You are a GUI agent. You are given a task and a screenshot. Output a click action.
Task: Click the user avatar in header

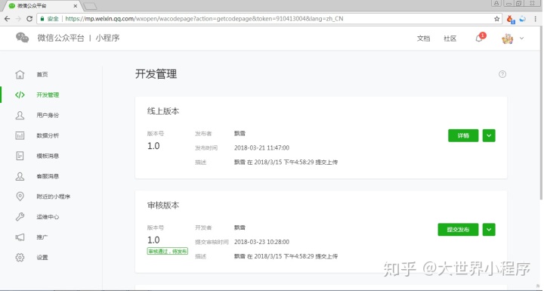point(507,39)
